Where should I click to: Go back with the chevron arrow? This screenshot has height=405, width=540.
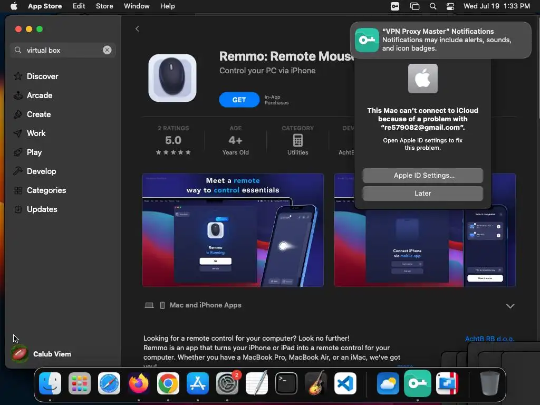click(137, 28)
